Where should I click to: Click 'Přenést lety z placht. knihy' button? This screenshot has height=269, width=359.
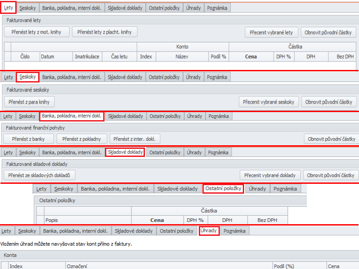click(x=105, y=32)
